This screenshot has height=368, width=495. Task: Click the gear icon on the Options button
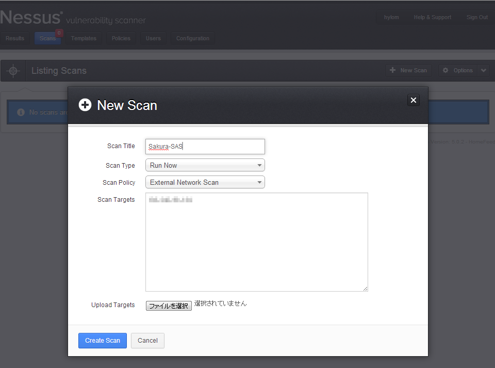click(445, 70)
